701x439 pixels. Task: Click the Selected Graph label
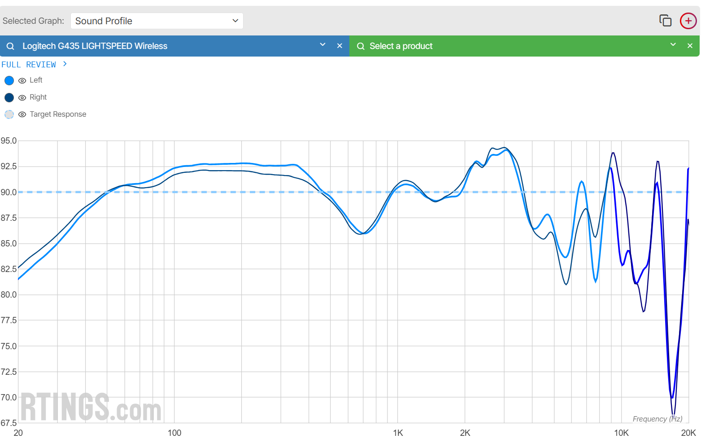click(x=33, y=21)
